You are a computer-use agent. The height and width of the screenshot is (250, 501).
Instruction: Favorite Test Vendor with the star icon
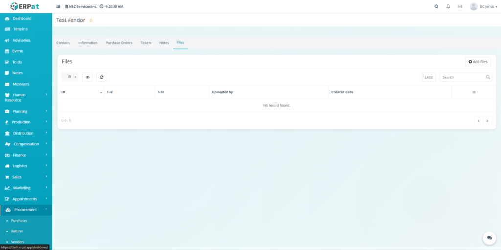pyautogui.click(x=91, y=20)
